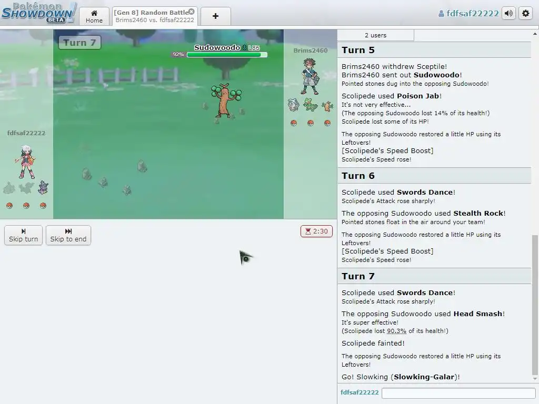Viewport: 539px width, 404px height.
Task: Click 'Brims2460 withdrew Sceptile!' log line
Action: [394, 67]
